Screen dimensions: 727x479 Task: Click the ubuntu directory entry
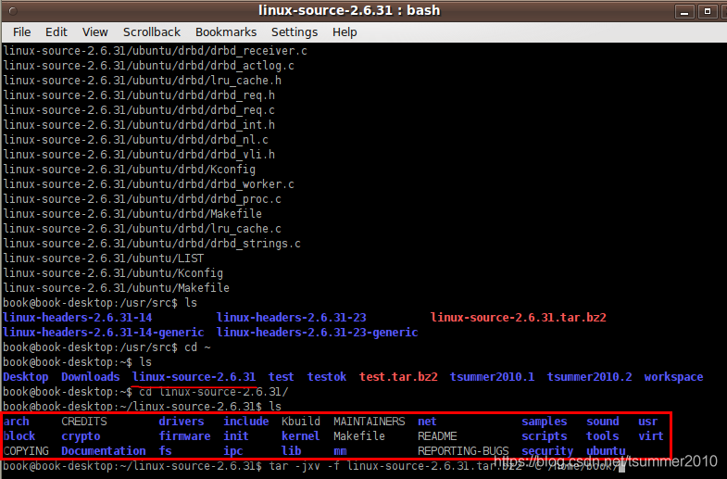point(606,451)
